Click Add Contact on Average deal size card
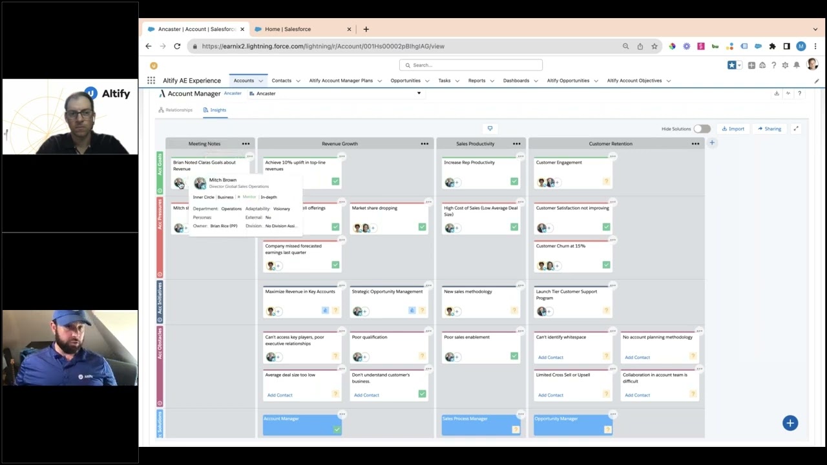Image resolution: width=827 pixels, height=465 pixels. [280, 395]
